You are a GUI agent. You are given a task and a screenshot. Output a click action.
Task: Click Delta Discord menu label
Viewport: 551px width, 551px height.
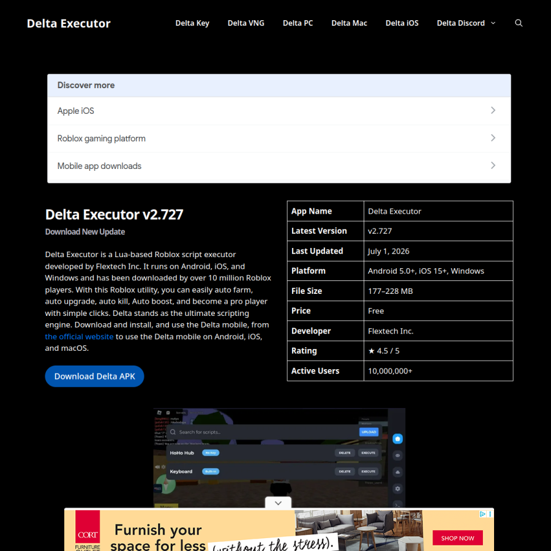(x=460, y=23)
